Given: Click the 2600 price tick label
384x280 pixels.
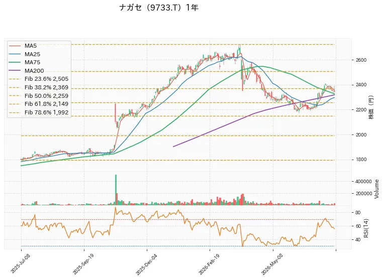Looking at the screenshot, I should pyautogui.click(x=361, y=60).
